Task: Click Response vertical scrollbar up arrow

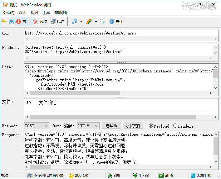Action: coord(216,134)
